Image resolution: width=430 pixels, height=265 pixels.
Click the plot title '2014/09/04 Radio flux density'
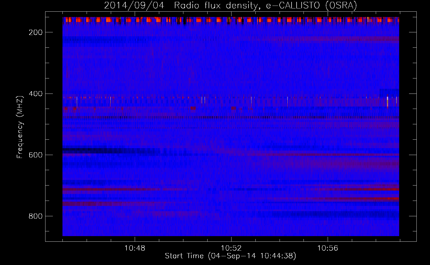click(181, 5)
